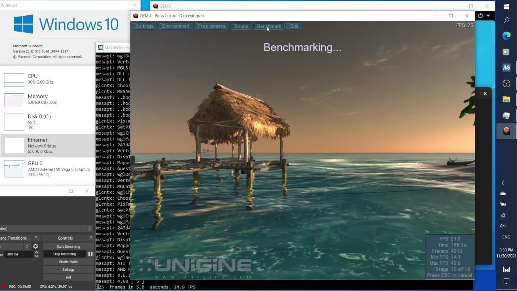The width and height of the screenshot is (517, 291).
Task: Open the network Wi-Fi tray icon
Action: tap(503, 215)
